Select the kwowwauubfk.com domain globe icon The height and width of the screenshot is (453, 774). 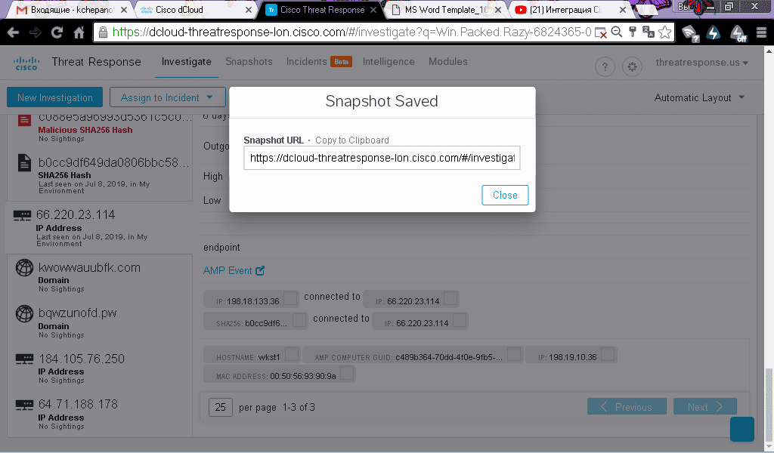pyautogui.click(x=24, y=268)
